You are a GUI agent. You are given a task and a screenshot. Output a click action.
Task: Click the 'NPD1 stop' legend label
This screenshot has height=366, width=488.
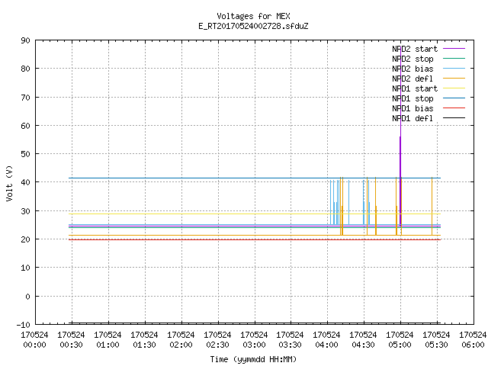tap(413, 98)
